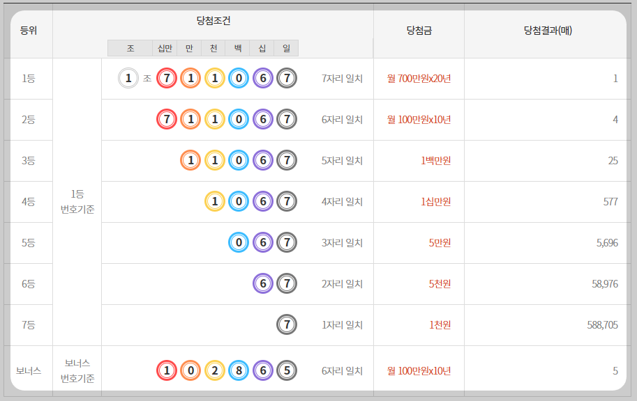Click the 조 digit-position header cell
Screen dimensions: 637x401
tap(130, 48)
